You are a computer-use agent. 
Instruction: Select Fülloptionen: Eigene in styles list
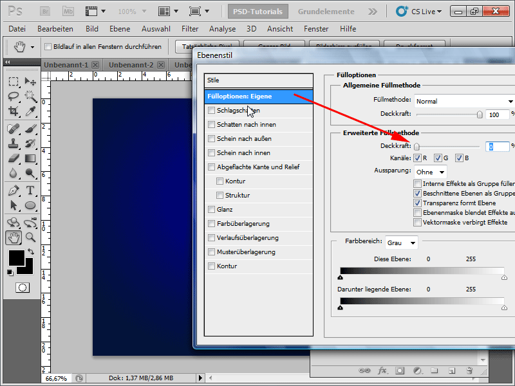pyautogui.click(x=259, y=96)
